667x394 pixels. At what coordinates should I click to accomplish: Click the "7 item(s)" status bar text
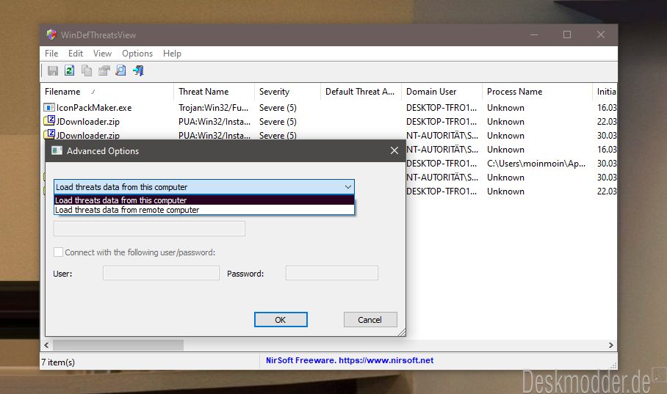[x=58, y=362]
